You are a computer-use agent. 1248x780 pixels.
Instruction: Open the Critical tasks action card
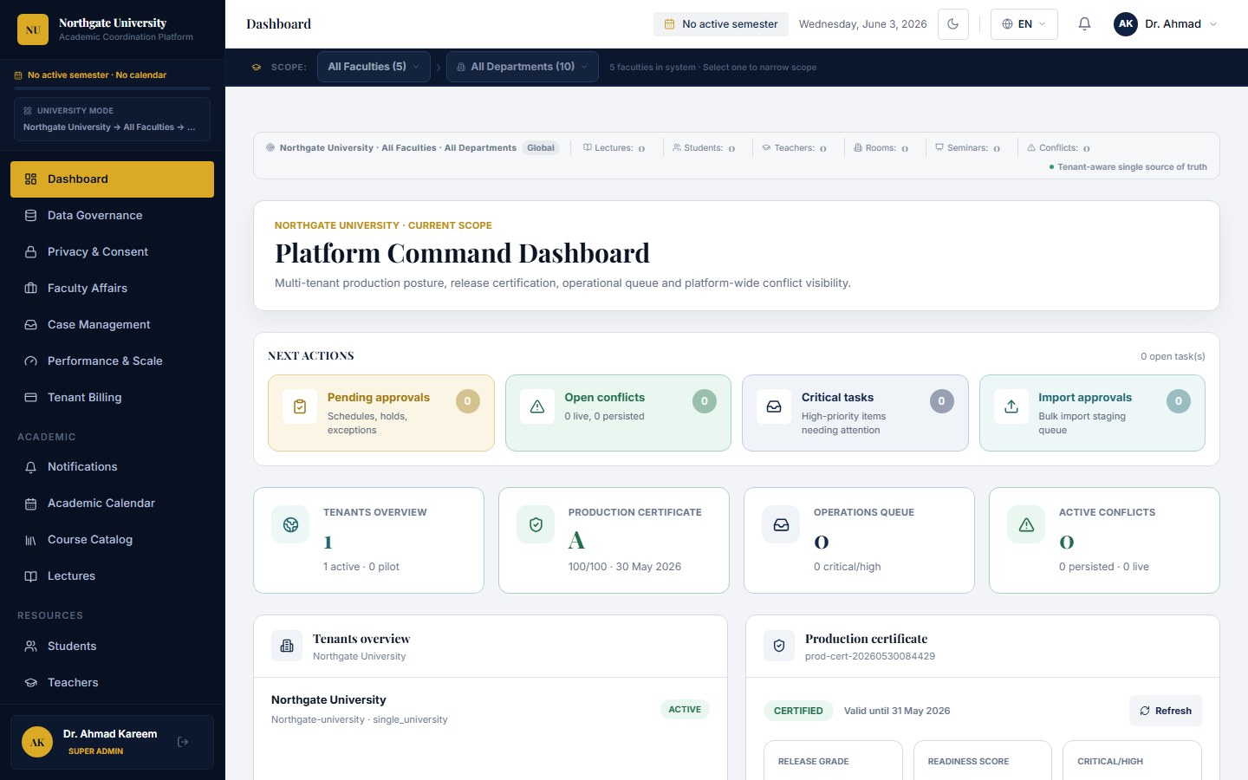[x=855, y=413]
